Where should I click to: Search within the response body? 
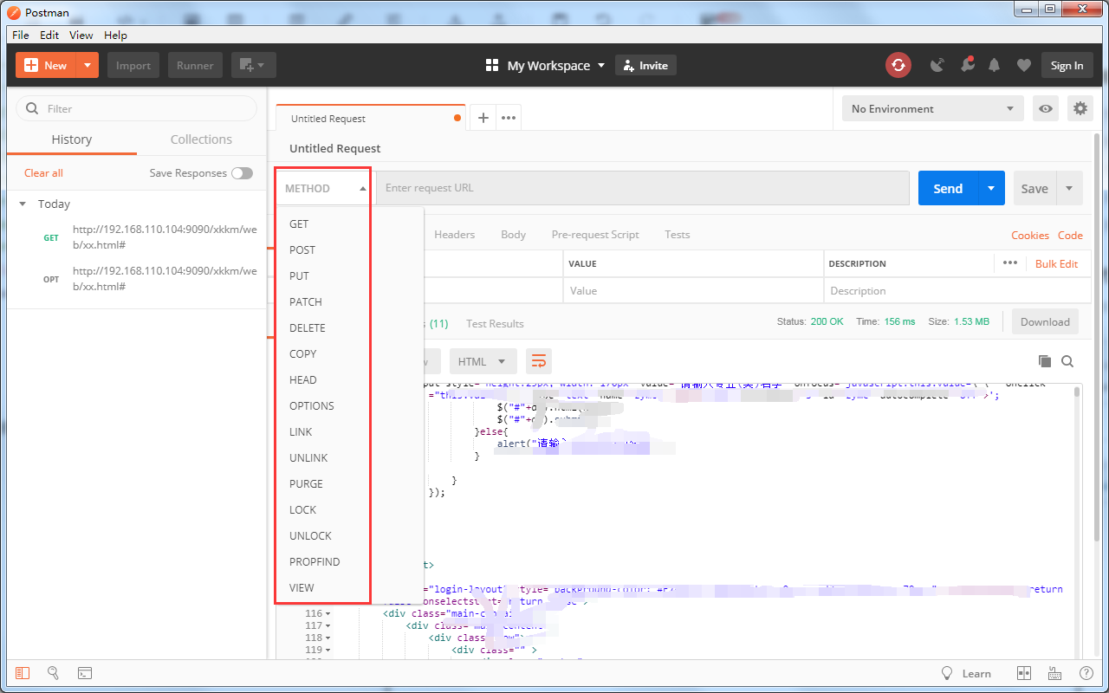coord(1067,361)
